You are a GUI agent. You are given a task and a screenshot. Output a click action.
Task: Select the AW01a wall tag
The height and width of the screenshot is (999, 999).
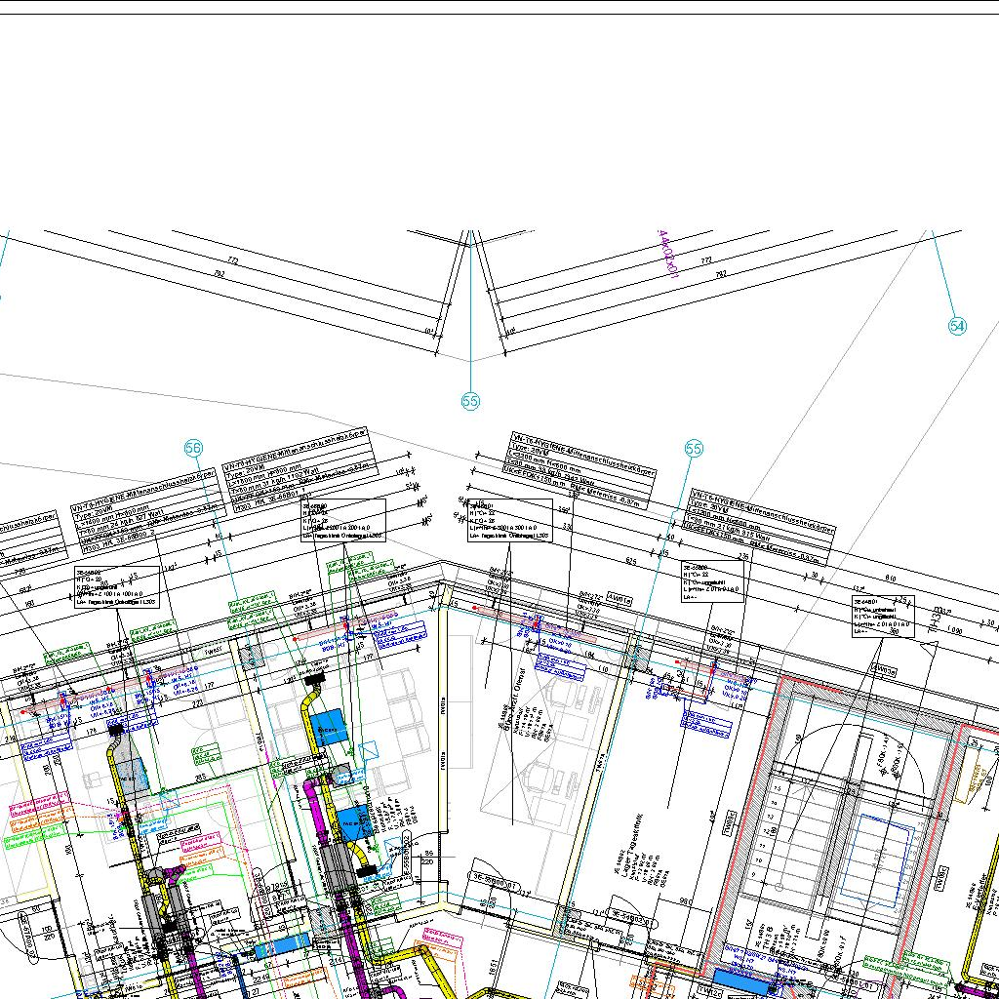(x=620, y=599)
